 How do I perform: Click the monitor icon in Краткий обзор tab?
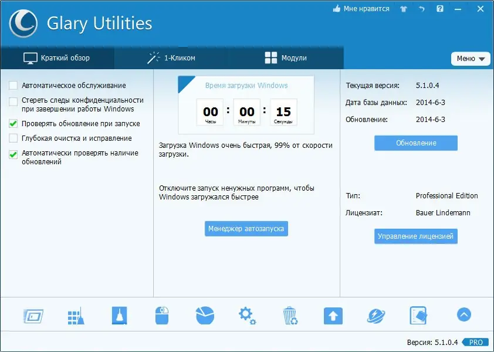(x=31, y=58)
